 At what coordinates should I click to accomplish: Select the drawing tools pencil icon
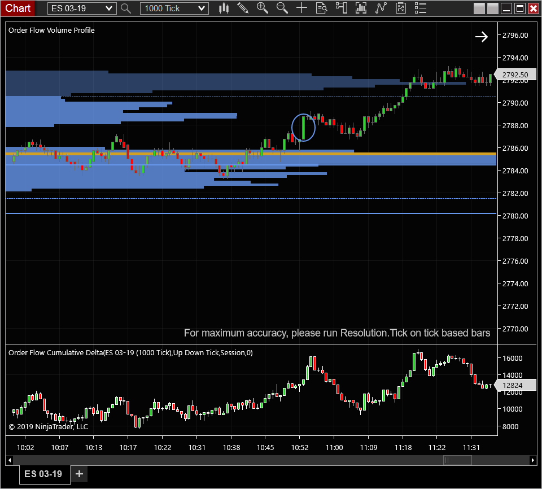point(243,8)
